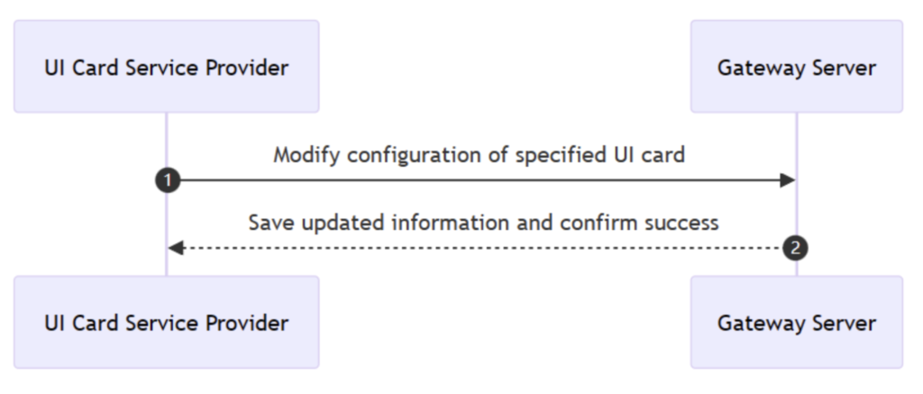Click the bottom Gateway Server box
The image size is (923, 394).
[797, 322]
